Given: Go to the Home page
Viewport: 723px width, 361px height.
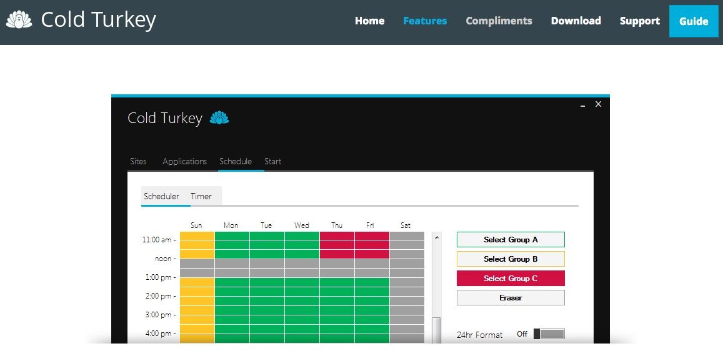Looking at the screenshot, I should click(x=369, y=21).
